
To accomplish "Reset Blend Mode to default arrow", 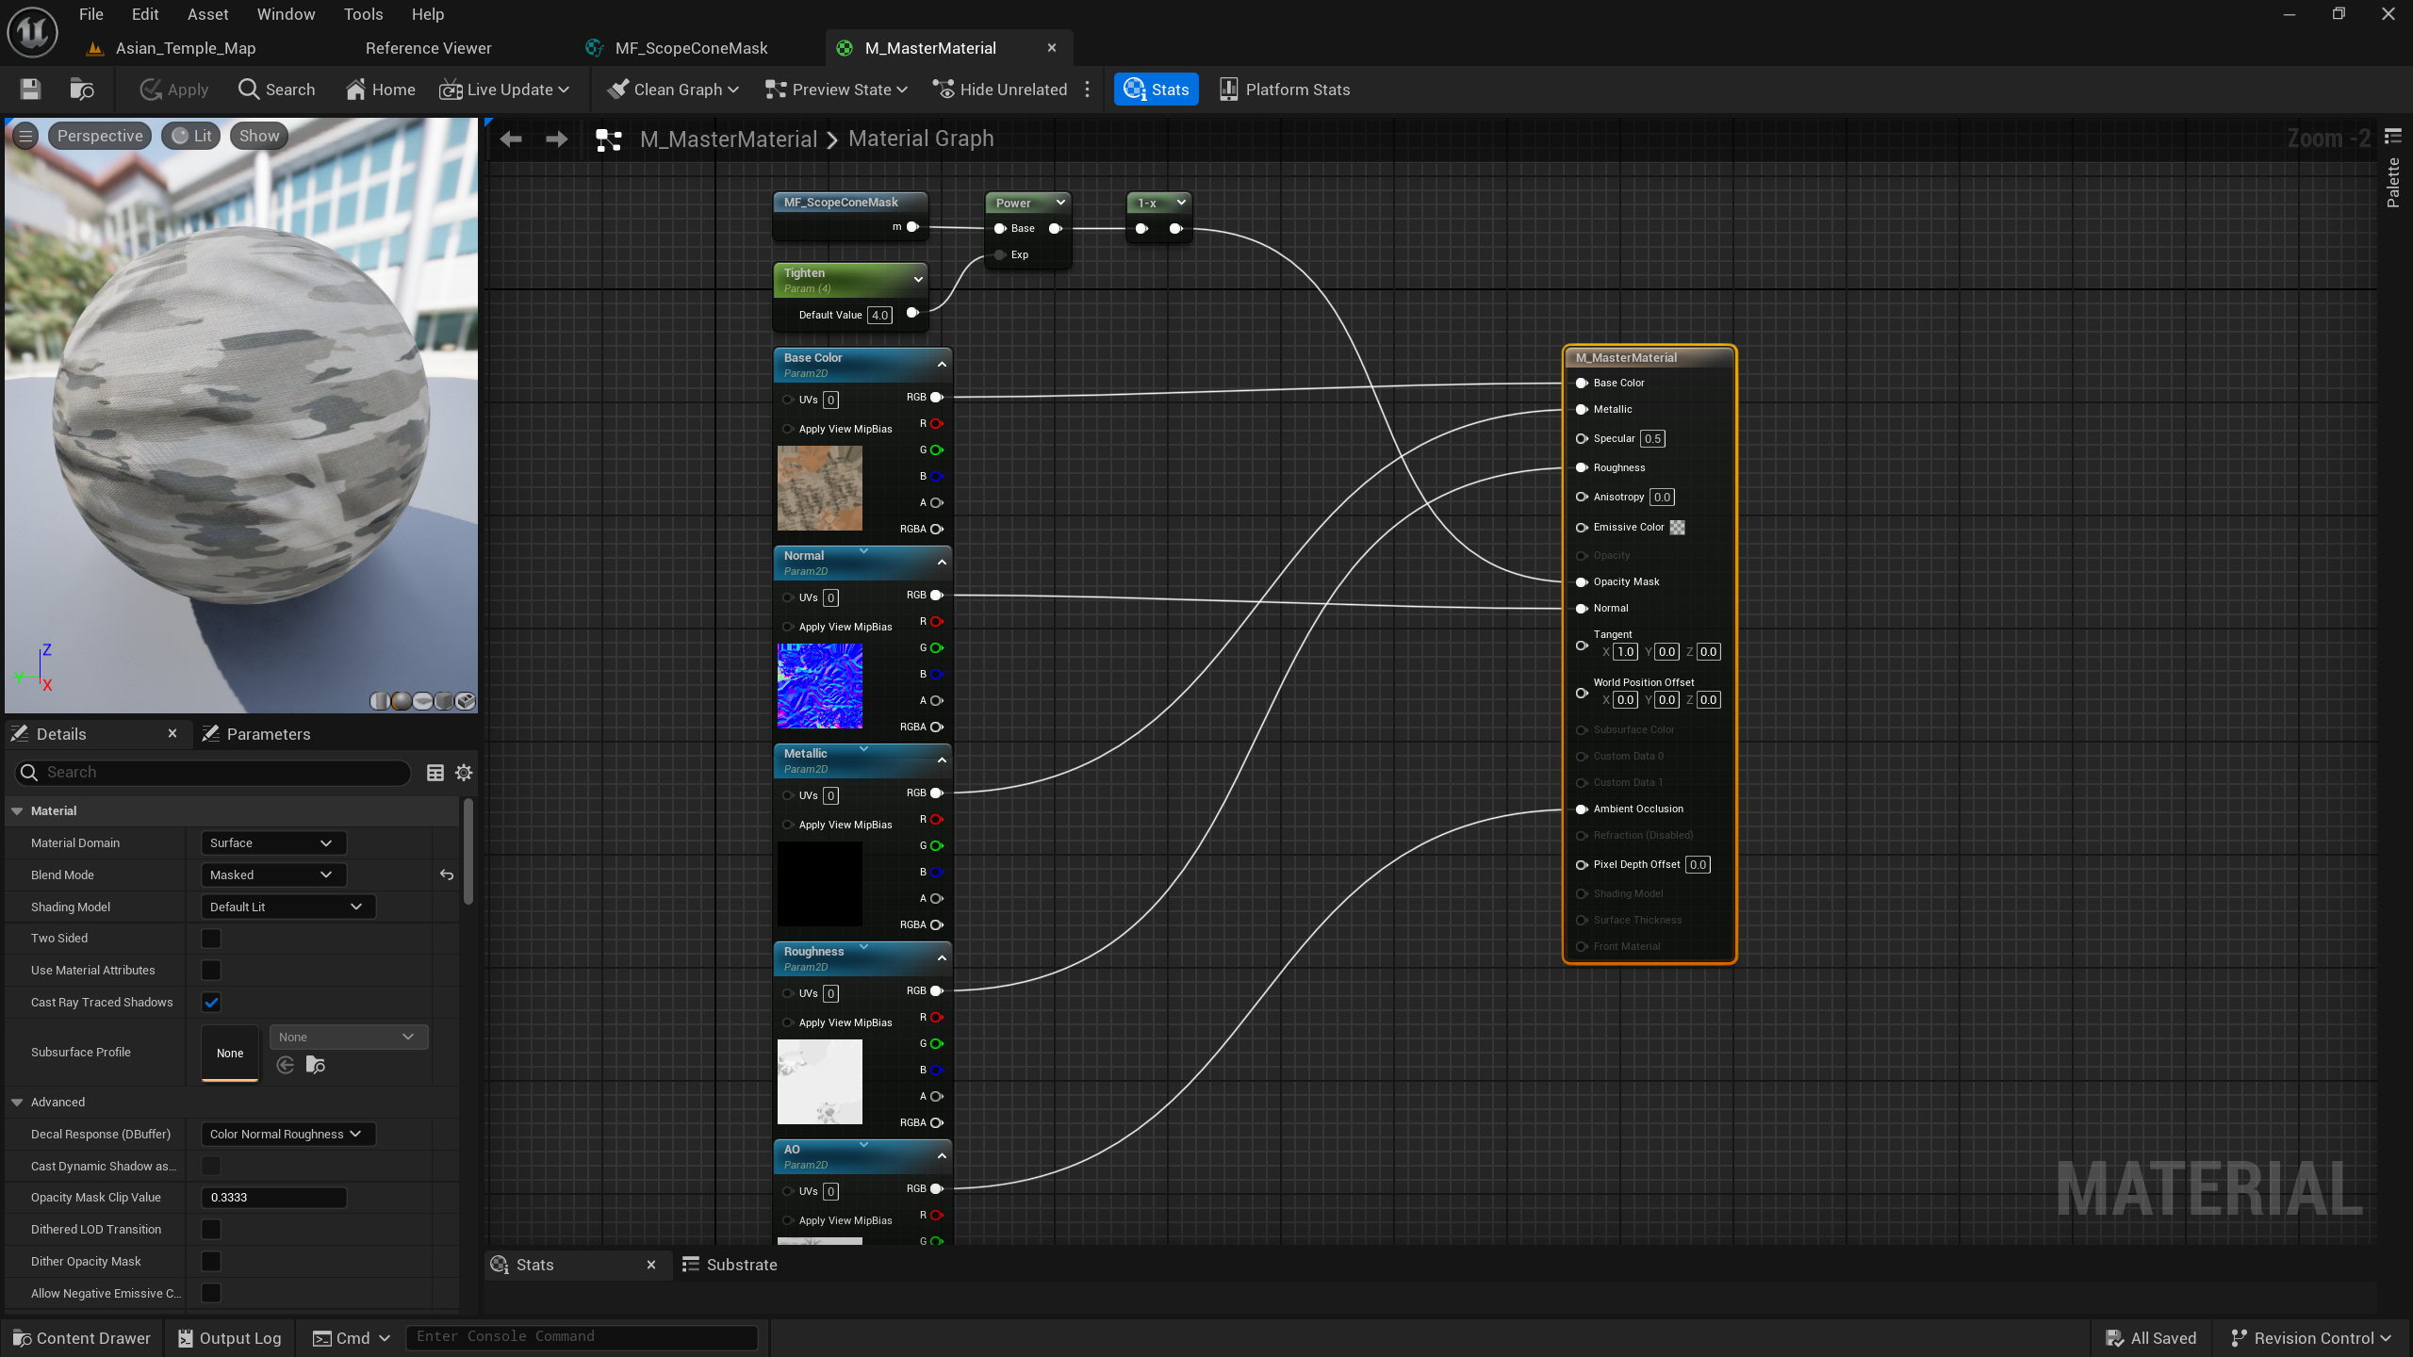I will (x=447, y=875).
